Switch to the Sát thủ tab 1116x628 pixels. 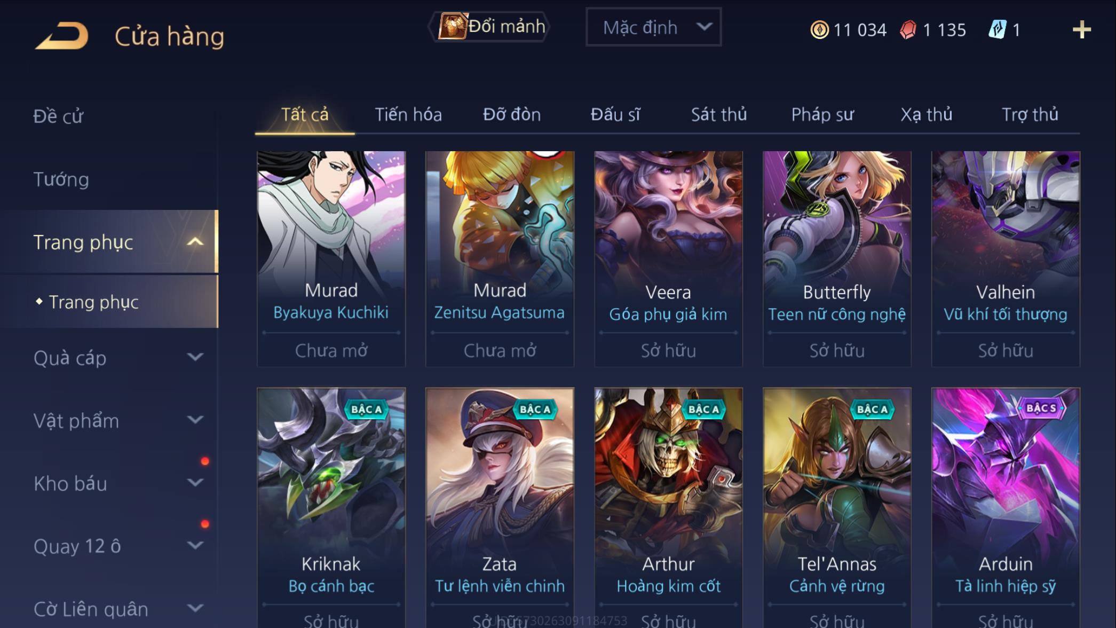coord(718,114)
